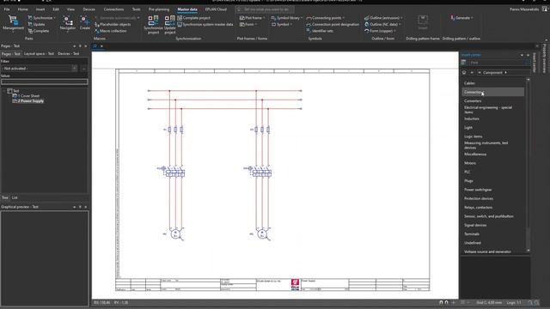This screenshot has height=309, width=550.
Task: Click the Value input field
Action: pyautogui.click(x=44, y=82)
